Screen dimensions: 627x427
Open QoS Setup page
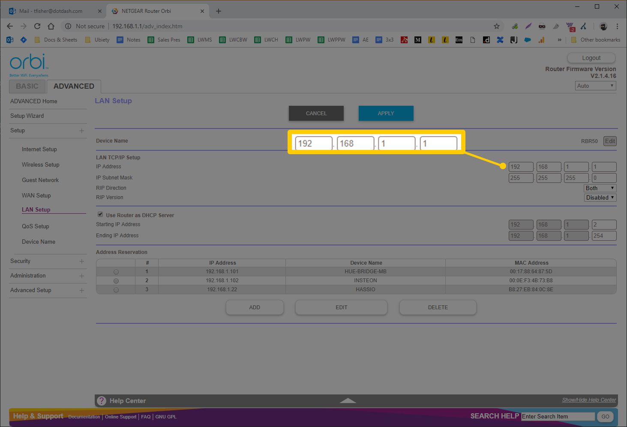click(x=36, y=226)
